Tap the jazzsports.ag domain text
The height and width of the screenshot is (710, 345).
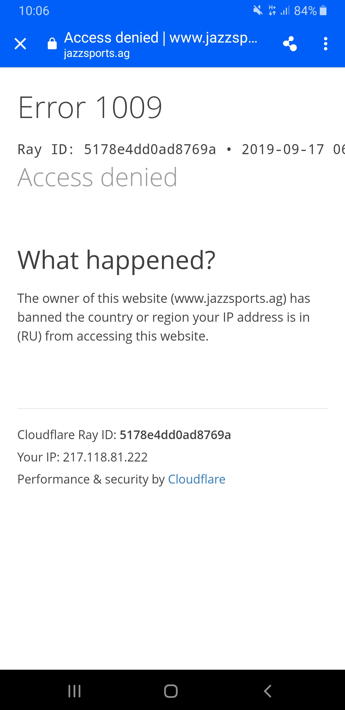[96, 53]
